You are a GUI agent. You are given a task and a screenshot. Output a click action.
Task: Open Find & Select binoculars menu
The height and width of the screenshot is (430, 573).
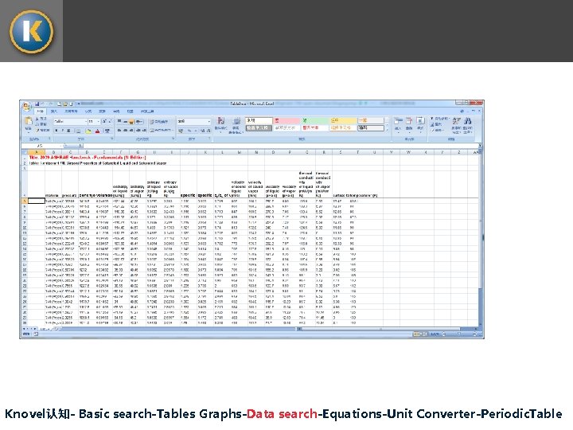coord(468,124)
